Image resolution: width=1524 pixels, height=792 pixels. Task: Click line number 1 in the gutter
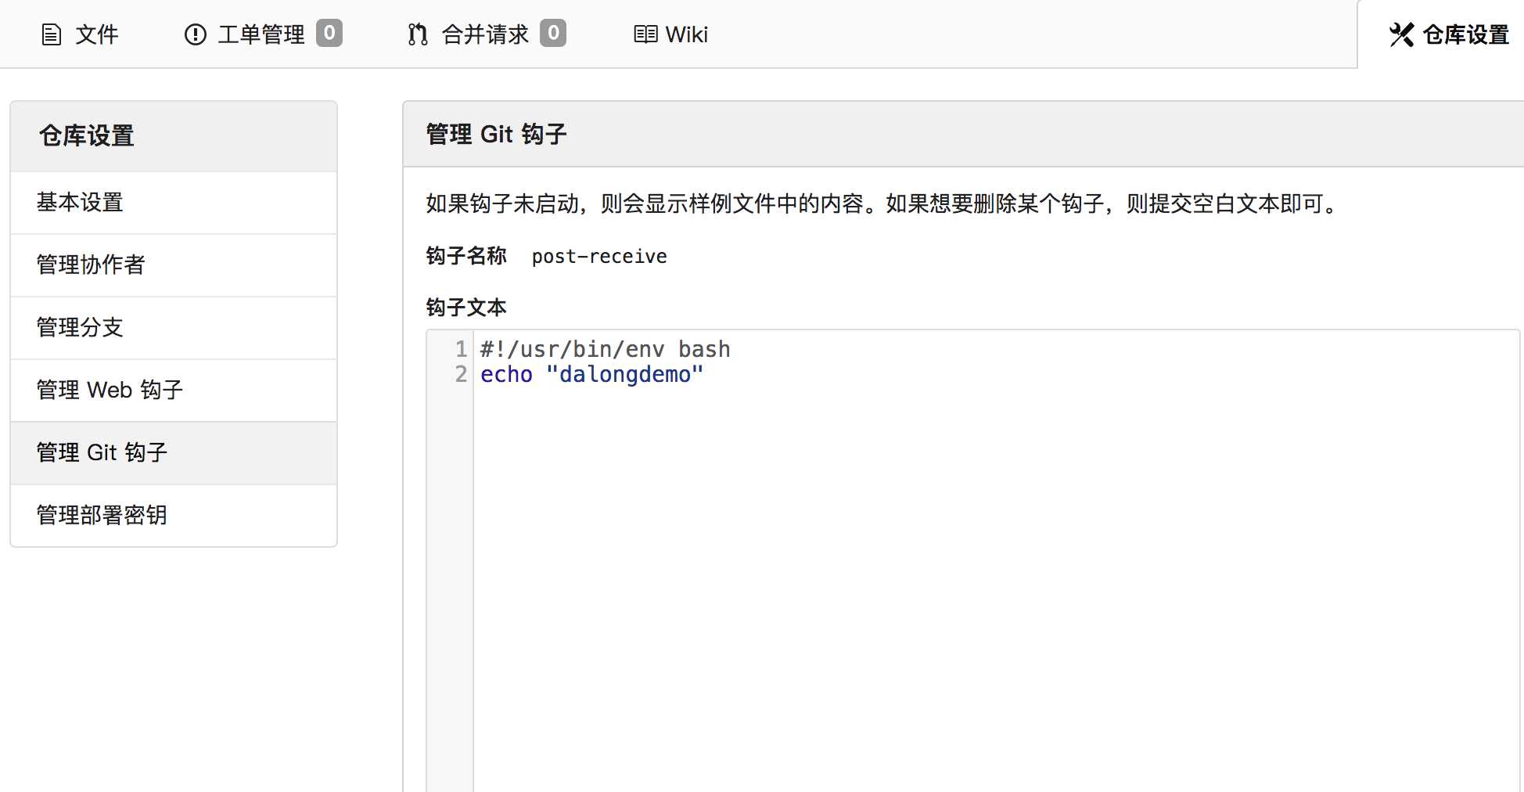(461, 349)
